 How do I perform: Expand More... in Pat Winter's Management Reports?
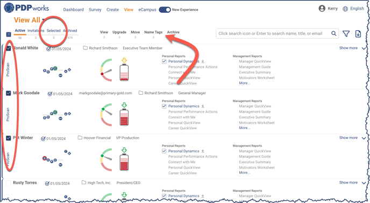245,173
